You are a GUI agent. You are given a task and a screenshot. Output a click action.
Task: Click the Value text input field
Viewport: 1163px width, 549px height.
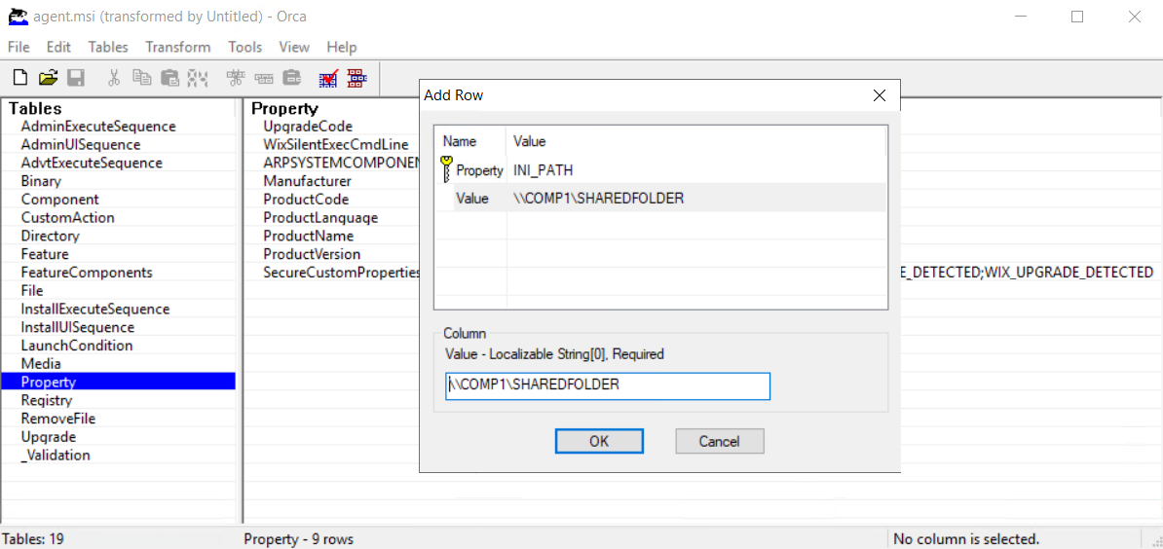pos(608,385)
